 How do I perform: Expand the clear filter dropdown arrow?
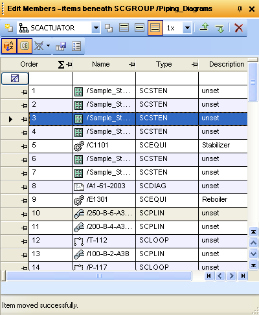48,46
